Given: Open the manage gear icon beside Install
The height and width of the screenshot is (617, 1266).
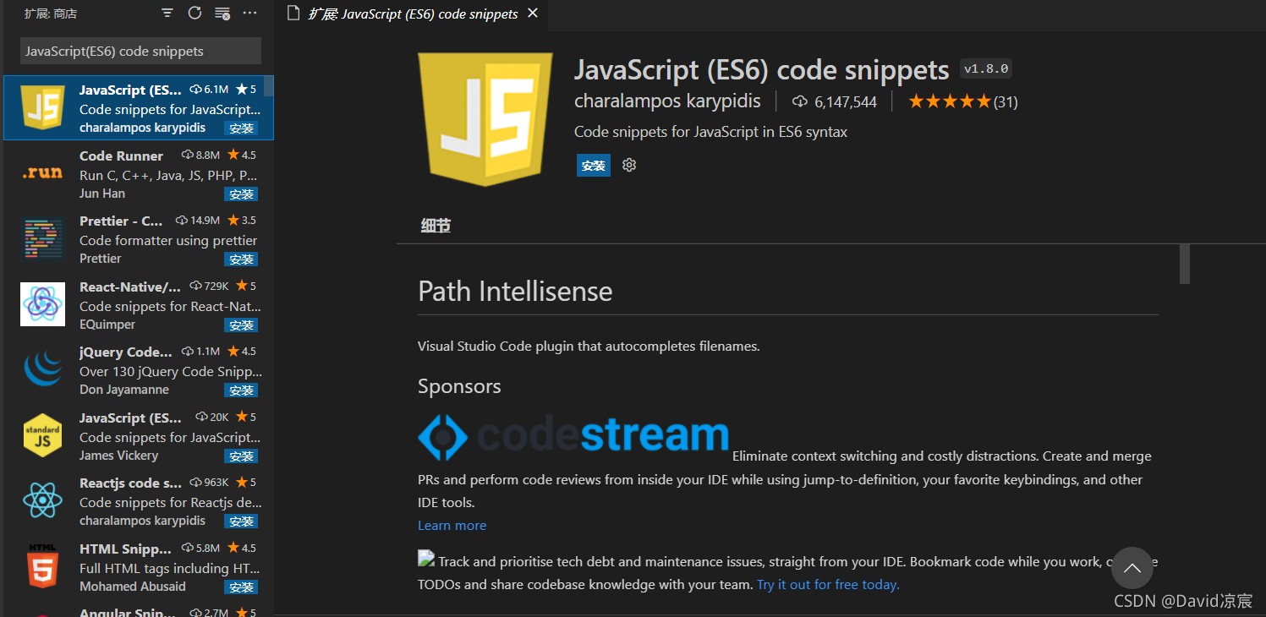Looking at the screenshot, I should click(x=629, y=166).
